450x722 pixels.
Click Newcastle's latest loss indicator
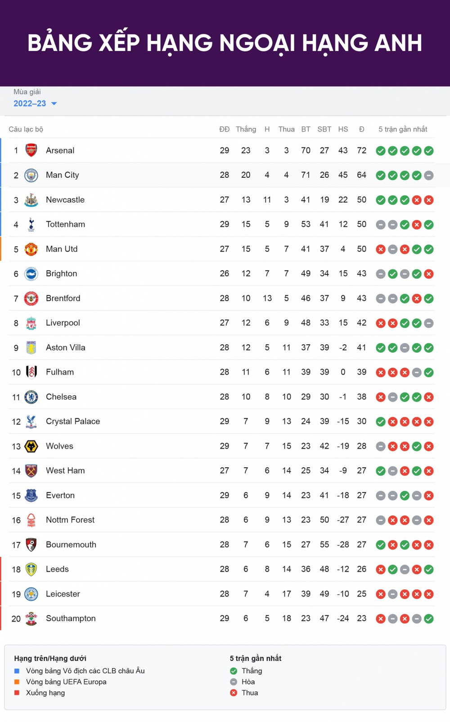point(429,200)
